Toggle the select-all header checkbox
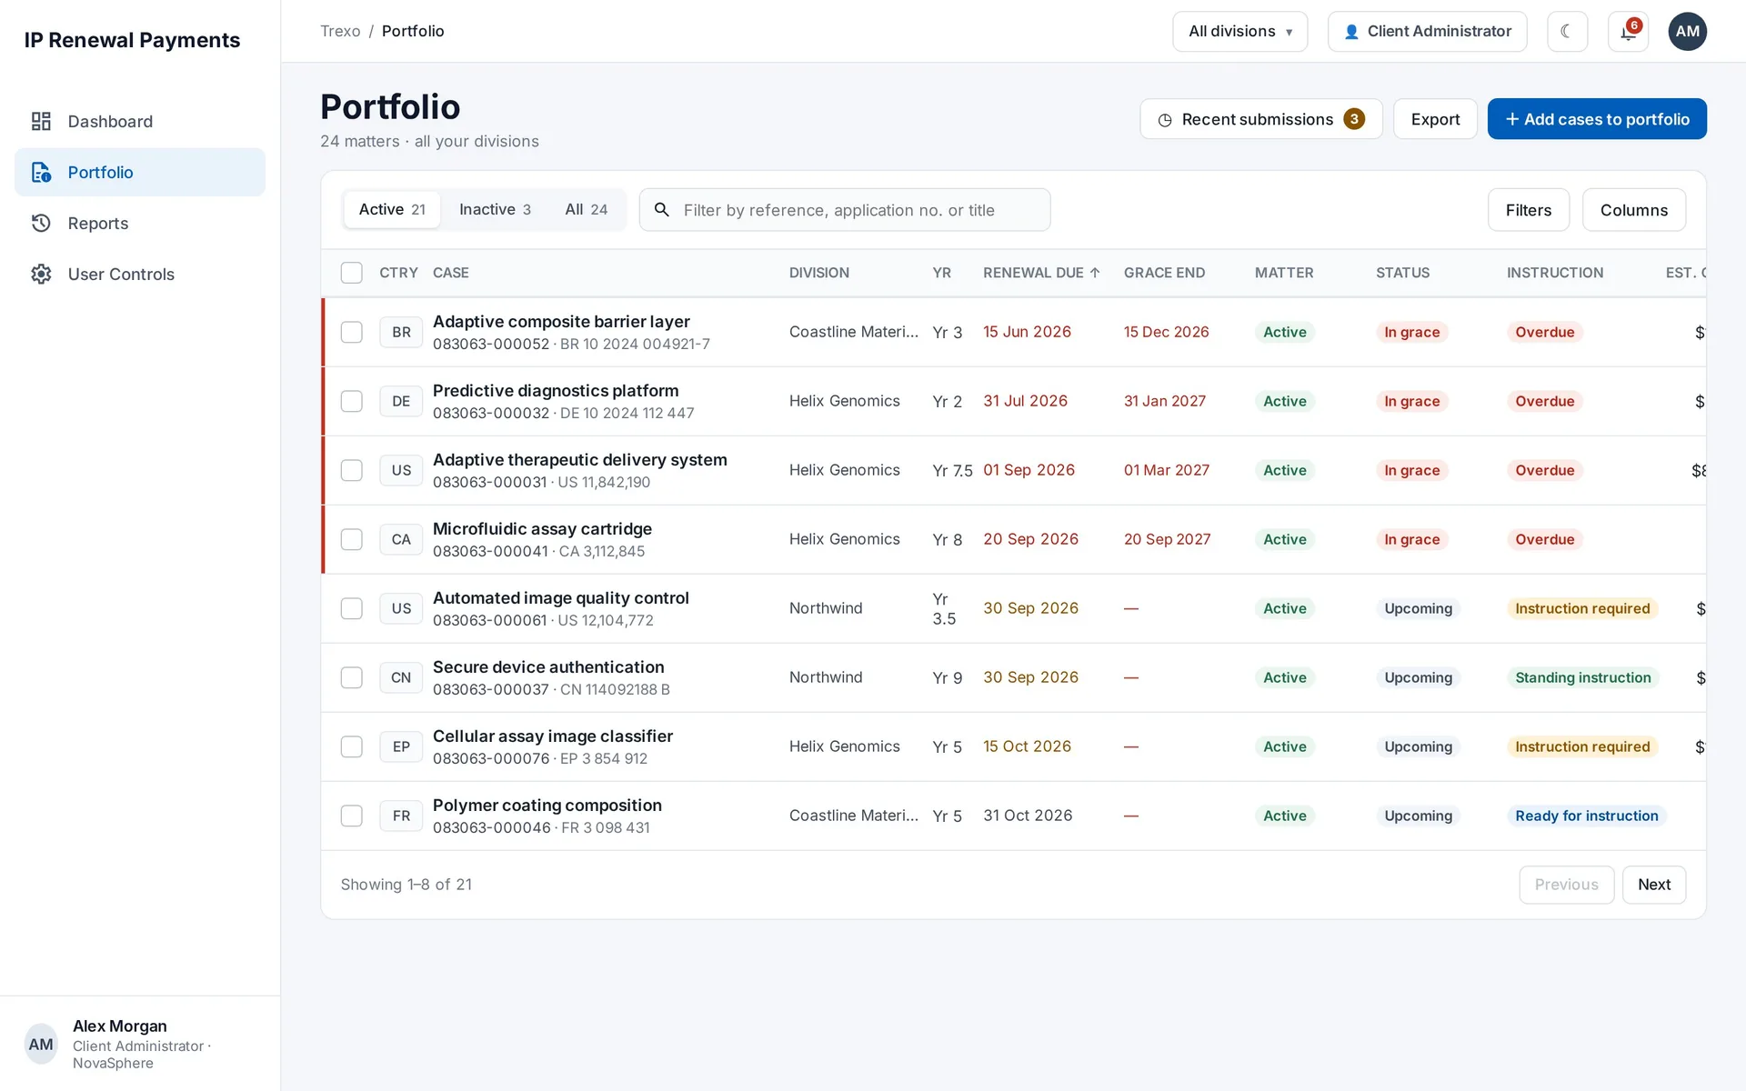Viewport: 1746px width, 1091px height. coord(352,273)
